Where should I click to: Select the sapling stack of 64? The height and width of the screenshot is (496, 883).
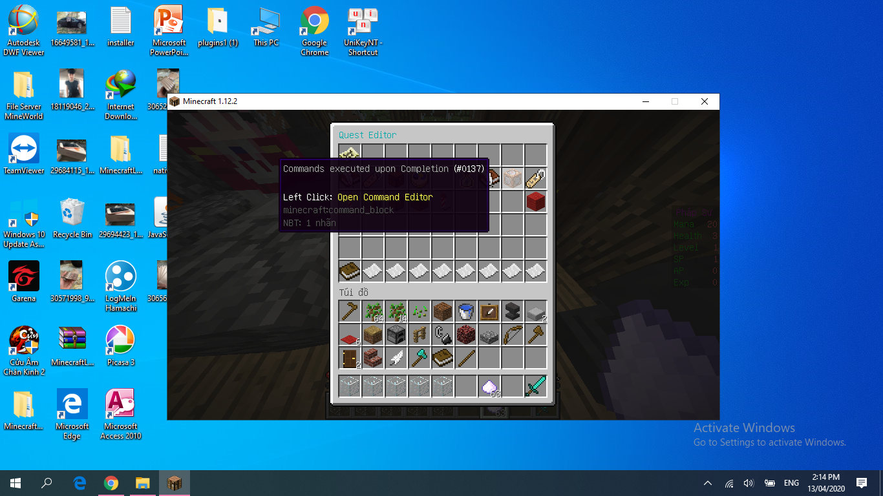(373, 311)
